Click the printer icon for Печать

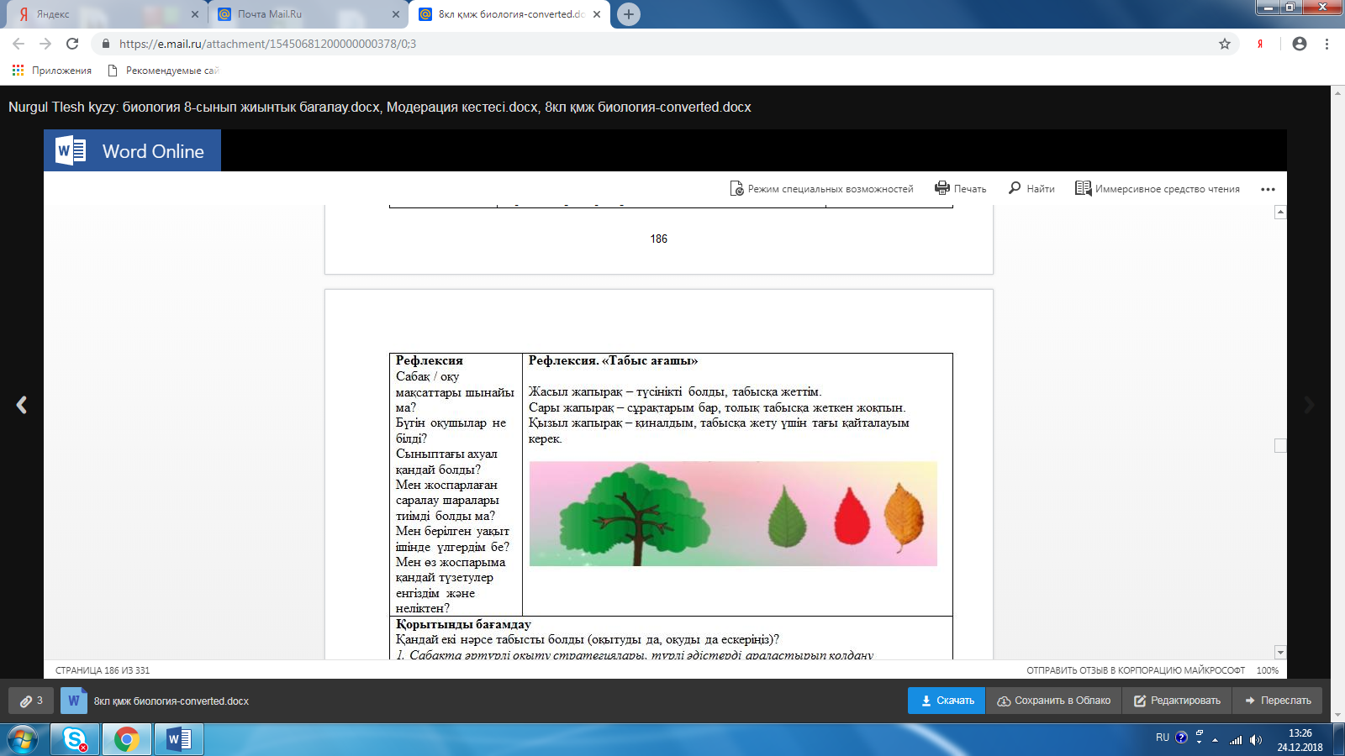[942, 188]
